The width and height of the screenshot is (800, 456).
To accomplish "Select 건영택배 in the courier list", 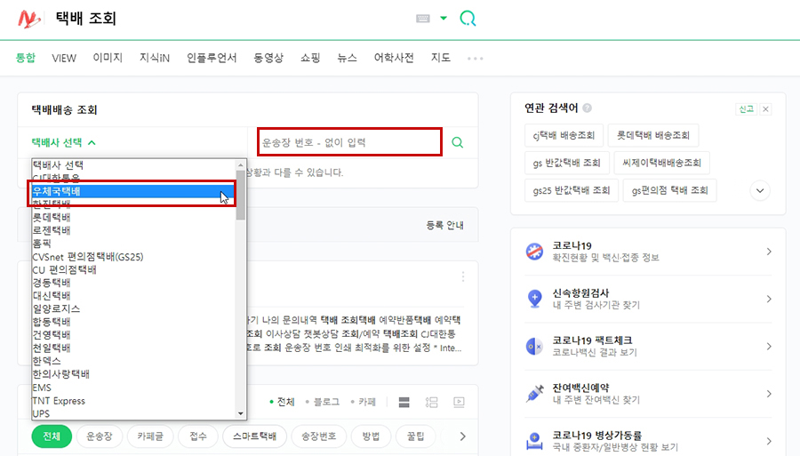I will tap(133, 335).
